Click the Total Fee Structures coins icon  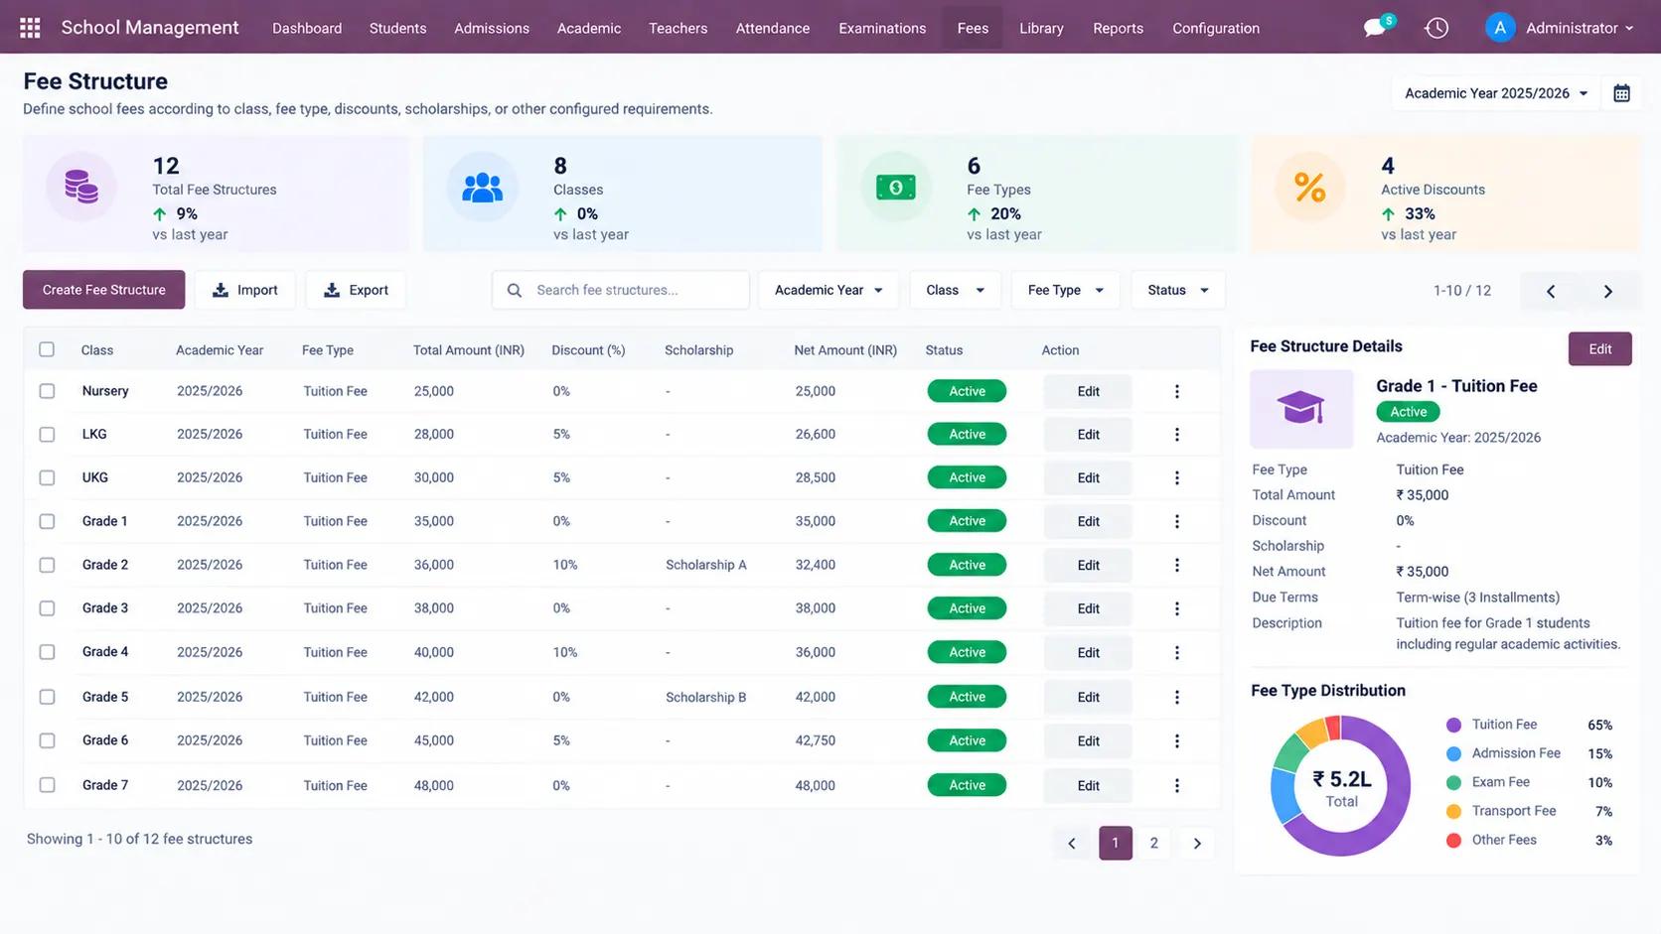(x=81, y=187)
